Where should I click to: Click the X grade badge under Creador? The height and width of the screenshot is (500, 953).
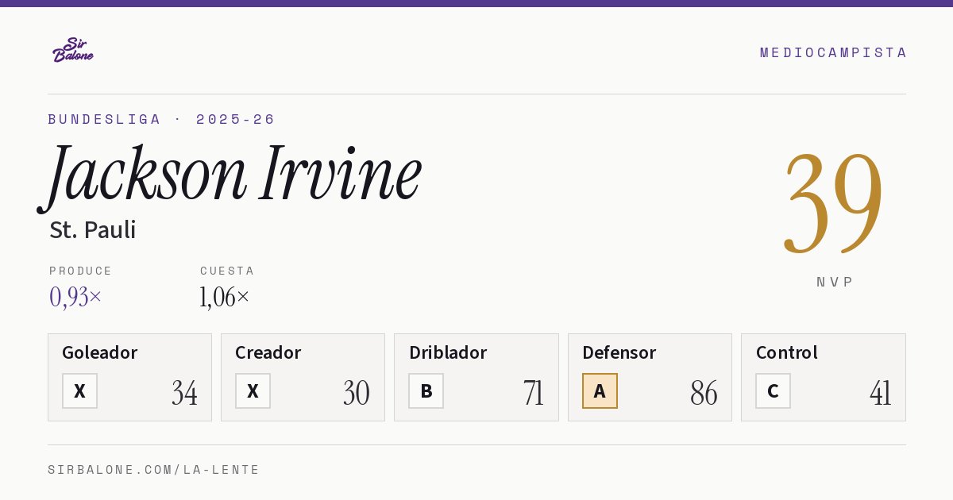pyautogui.click(x=253, y=391)
